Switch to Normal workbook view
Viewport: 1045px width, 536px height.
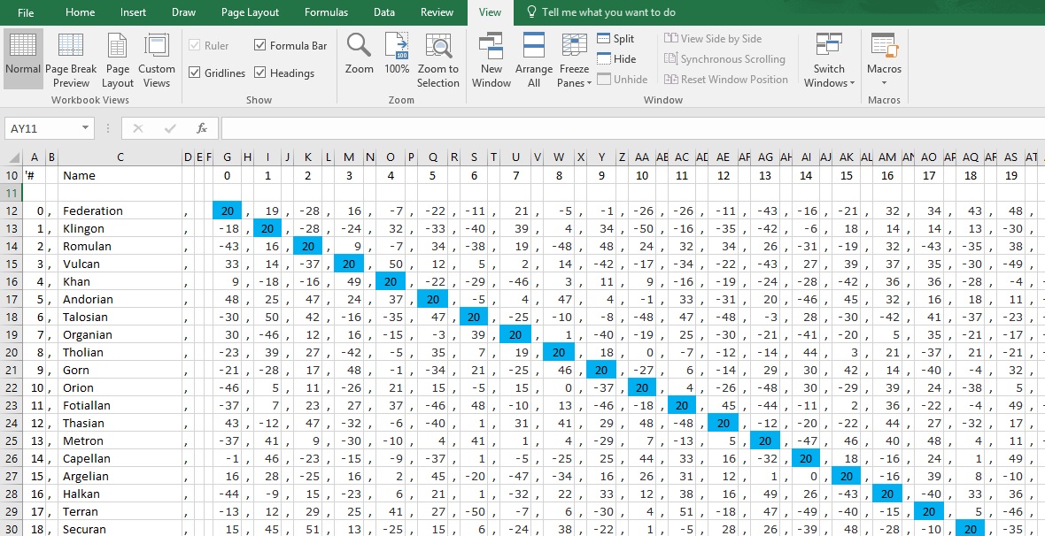tap(23, 58)
